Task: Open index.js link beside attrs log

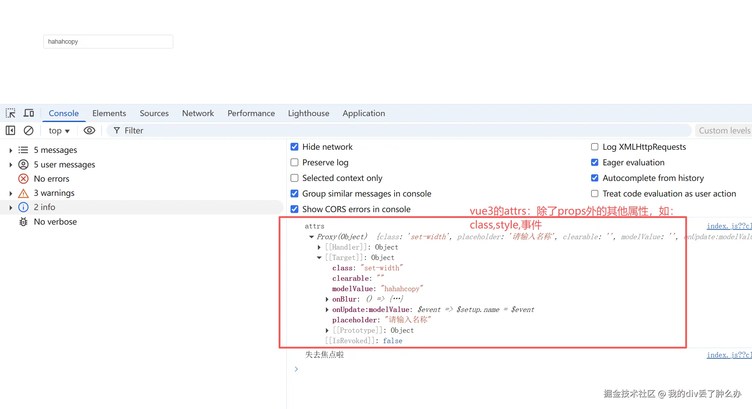Action: pyautogui.click(x=729, y=226)
